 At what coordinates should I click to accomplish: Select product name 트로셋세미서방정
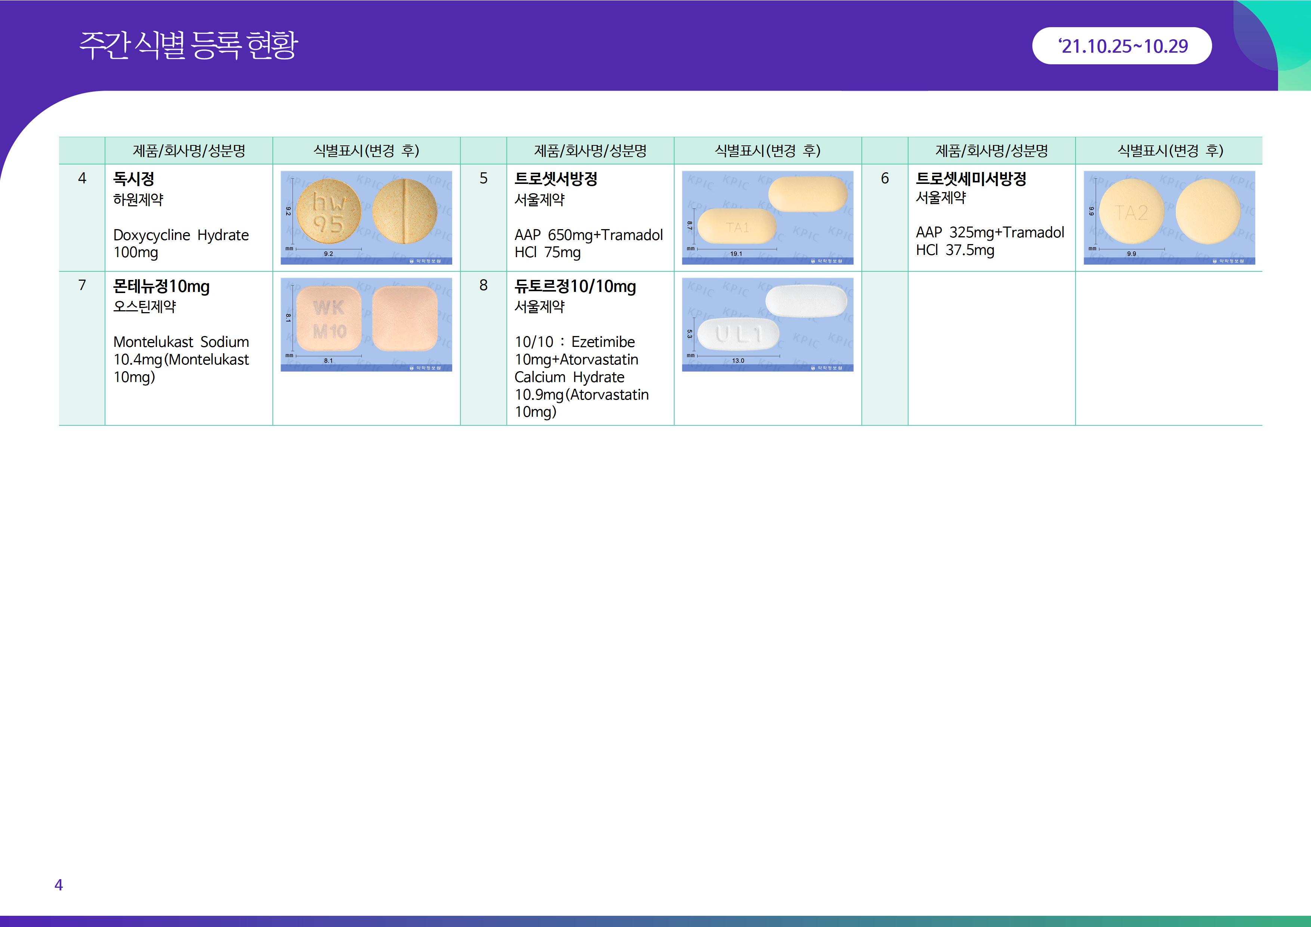pyautogui.click(x=971, y=179)
